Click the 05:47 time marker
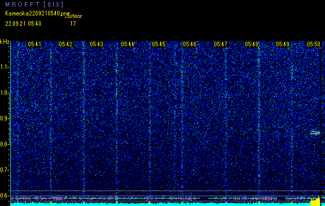Viewport: 325px width, 206px height. [x=221, y=44]
